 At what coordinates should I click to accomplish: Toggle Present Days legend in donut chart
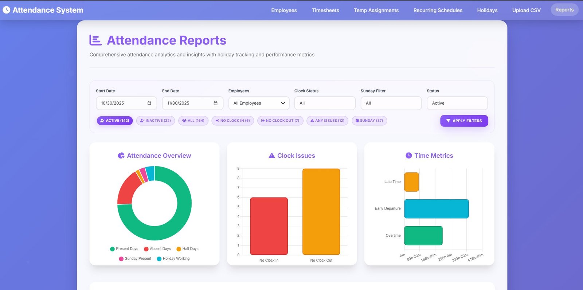click(124, 249)
